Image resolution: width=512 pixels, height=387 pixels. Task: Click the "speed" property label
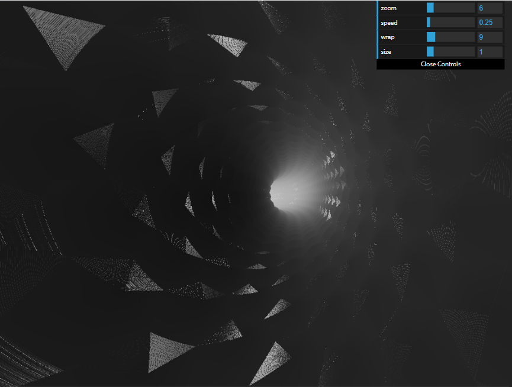389,22
